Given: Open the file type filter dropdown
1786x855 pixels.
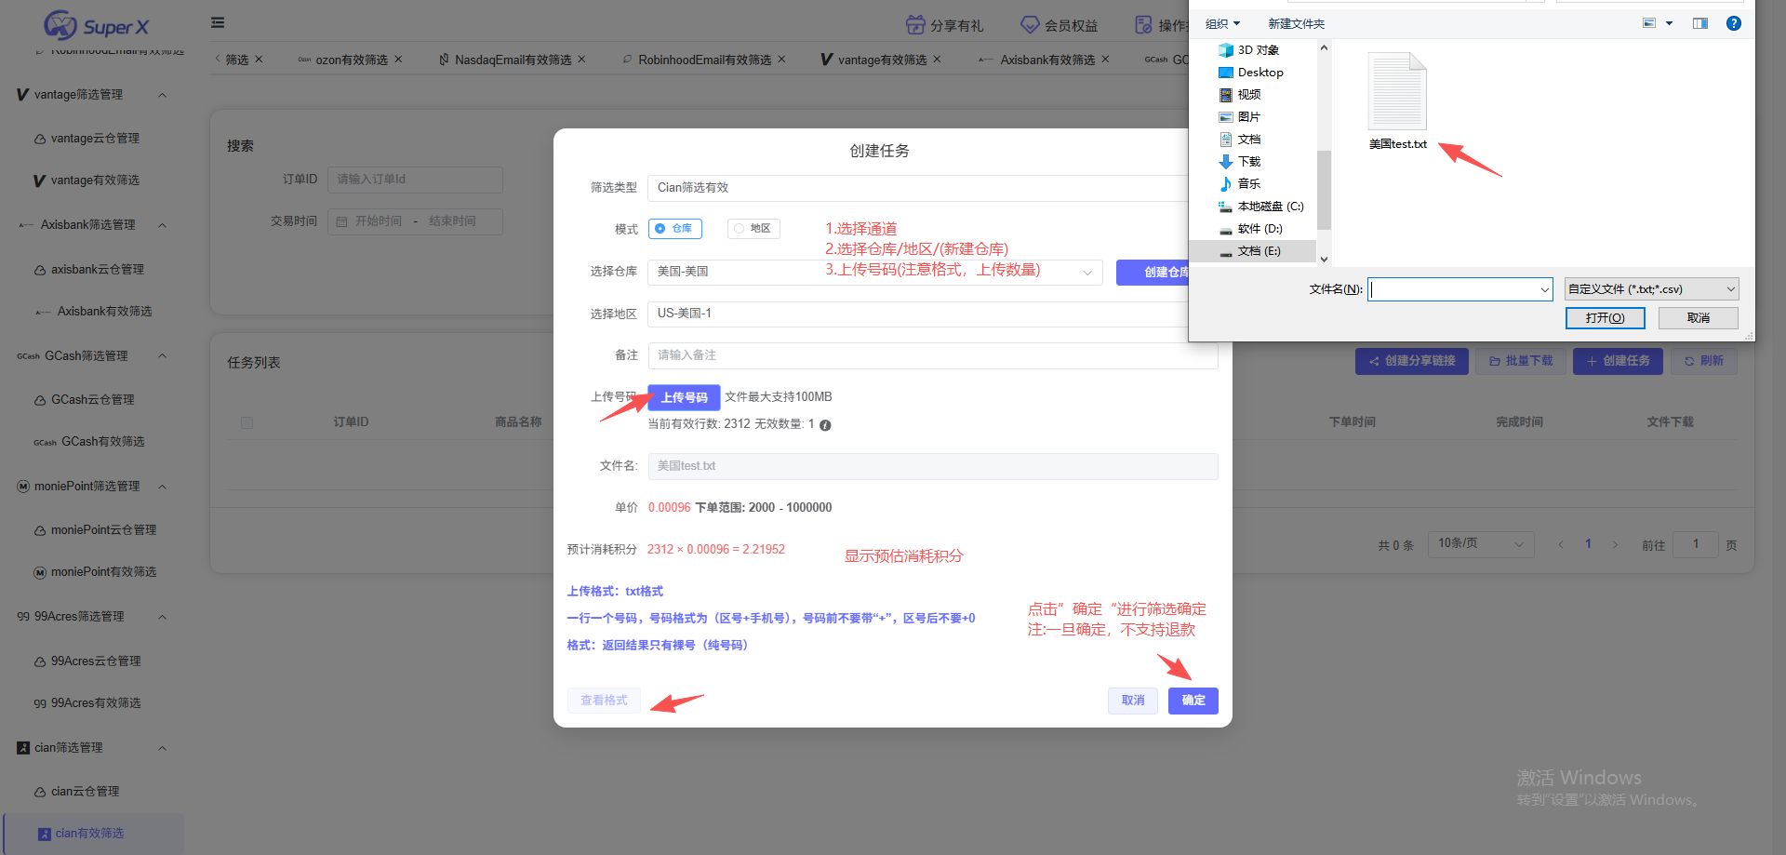Looking at the screenshot, I should point(1651,289).
